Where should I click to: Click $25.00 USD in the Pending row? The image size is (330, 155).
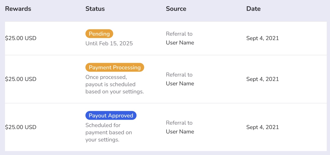point(21,38)
